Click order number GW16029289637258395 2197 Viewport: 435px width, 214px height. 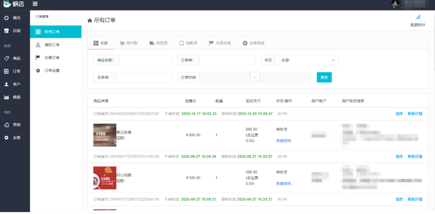[x=134, y=114]
